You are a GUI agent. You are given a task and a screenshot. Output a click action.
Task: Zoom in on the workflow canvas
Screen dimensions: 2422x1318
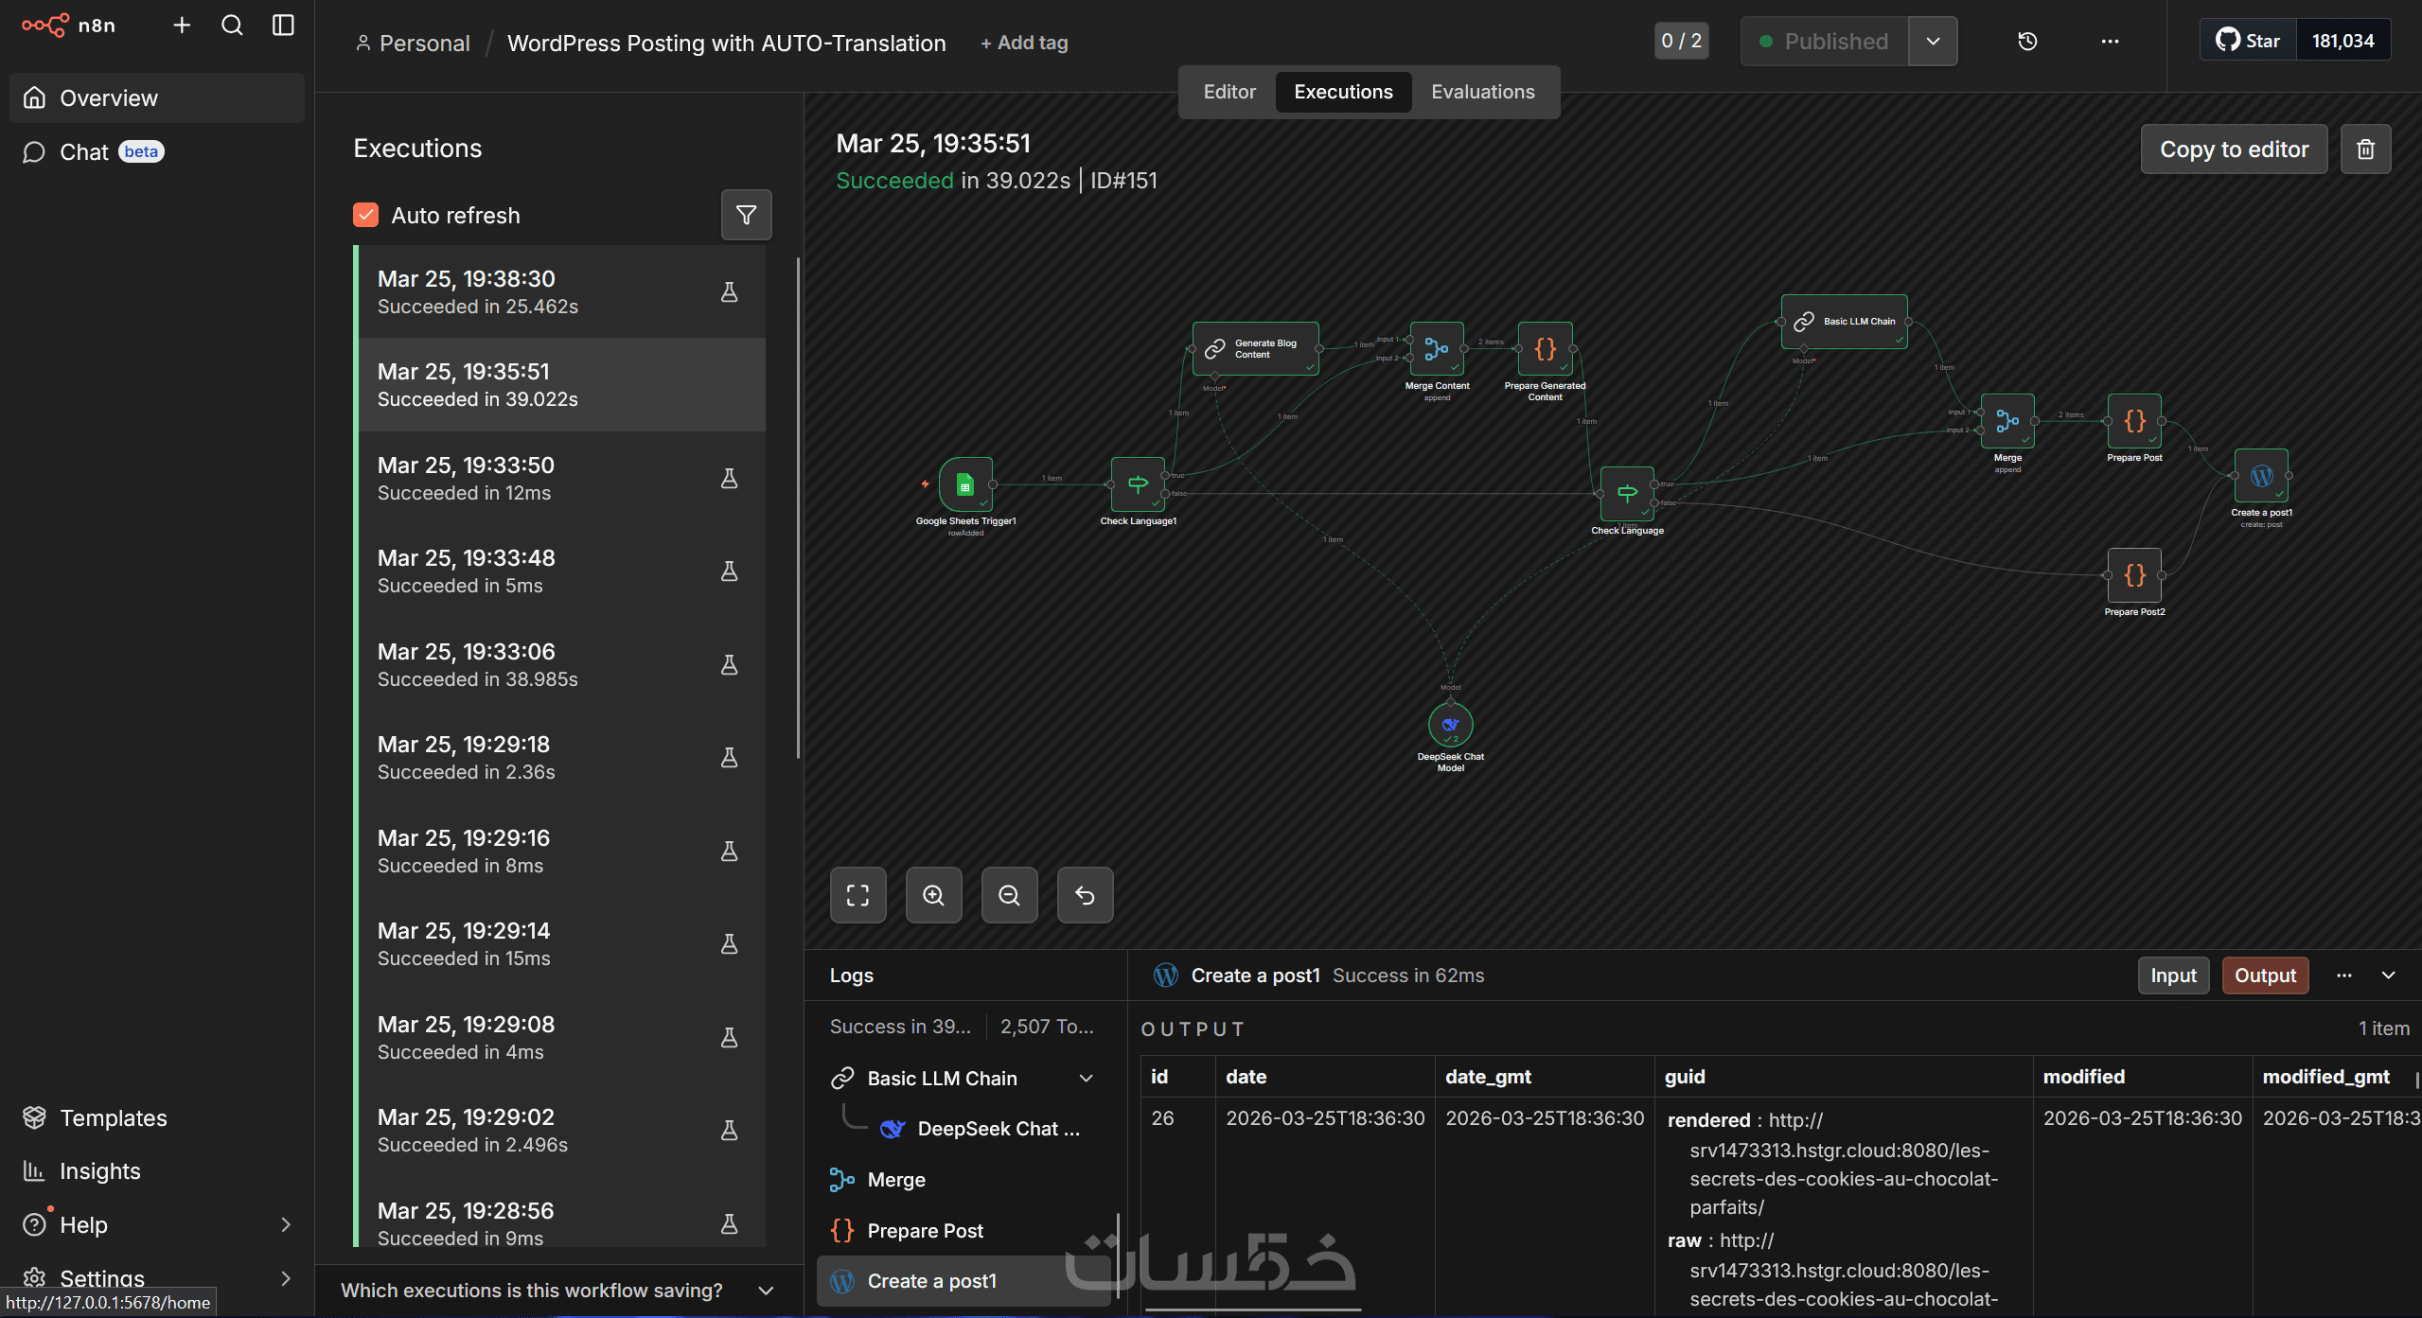(933, 895)
